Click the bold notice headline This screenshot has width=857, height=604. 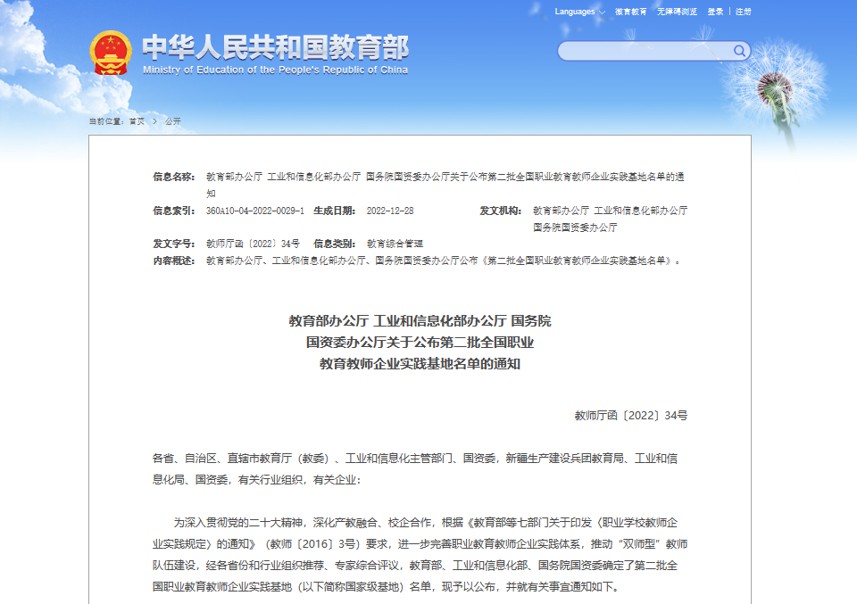point(420,342)
